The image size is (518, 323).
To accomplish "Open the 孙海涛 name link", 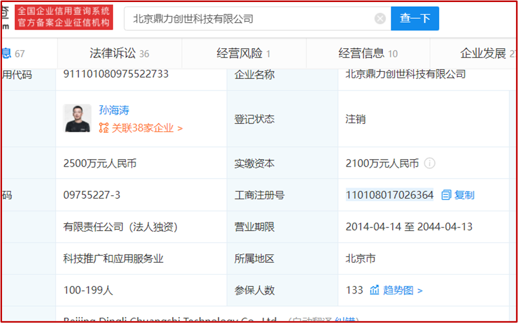I will click(x=114, y=110).
